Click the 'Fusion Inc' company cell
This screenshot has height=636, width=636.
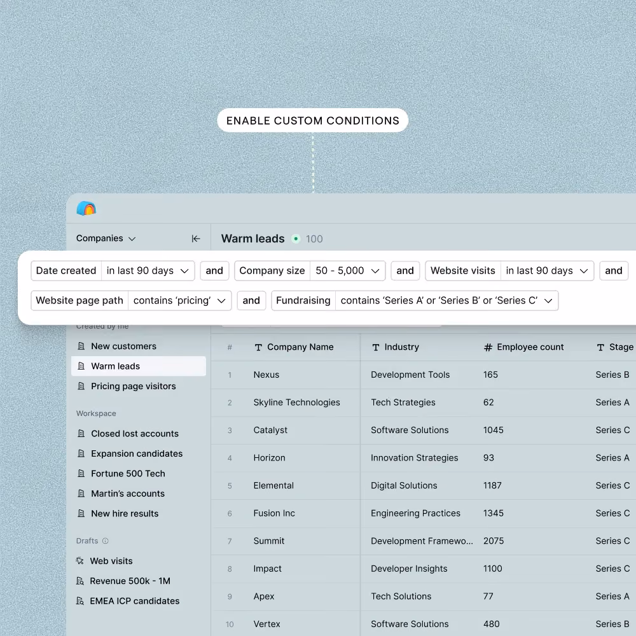273,513
